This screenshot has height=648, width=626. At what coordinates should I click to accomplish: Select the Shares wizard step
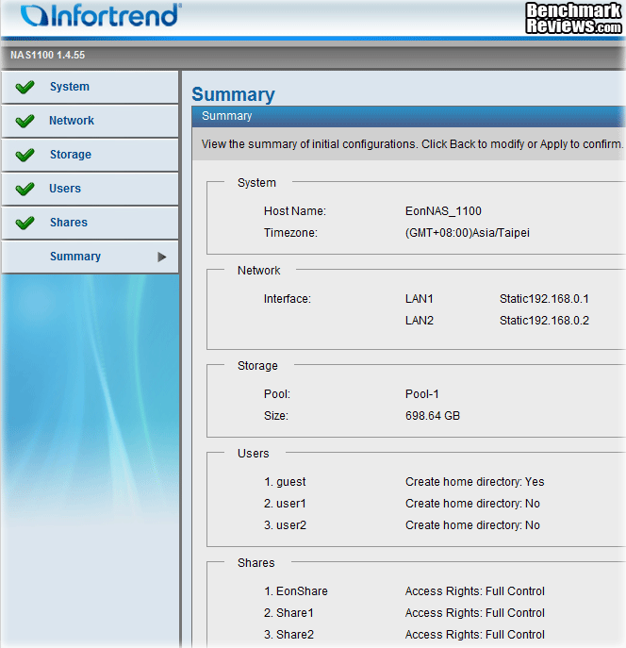tap(90, 223)
